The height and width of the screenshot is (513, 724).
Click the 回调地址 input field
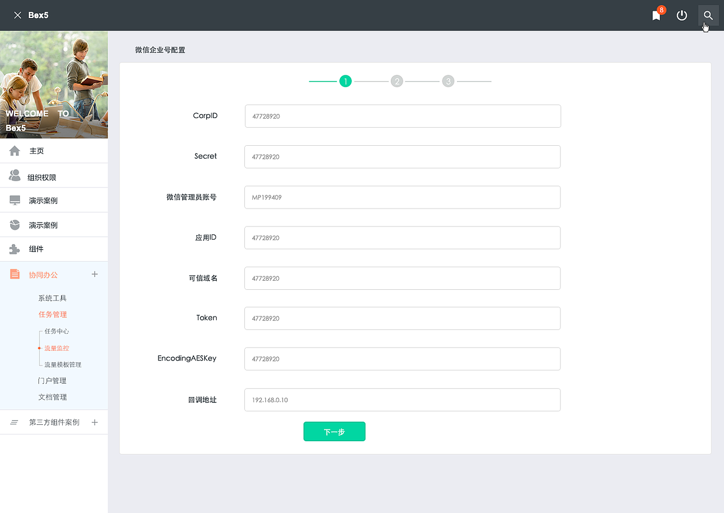coord(403,399)
